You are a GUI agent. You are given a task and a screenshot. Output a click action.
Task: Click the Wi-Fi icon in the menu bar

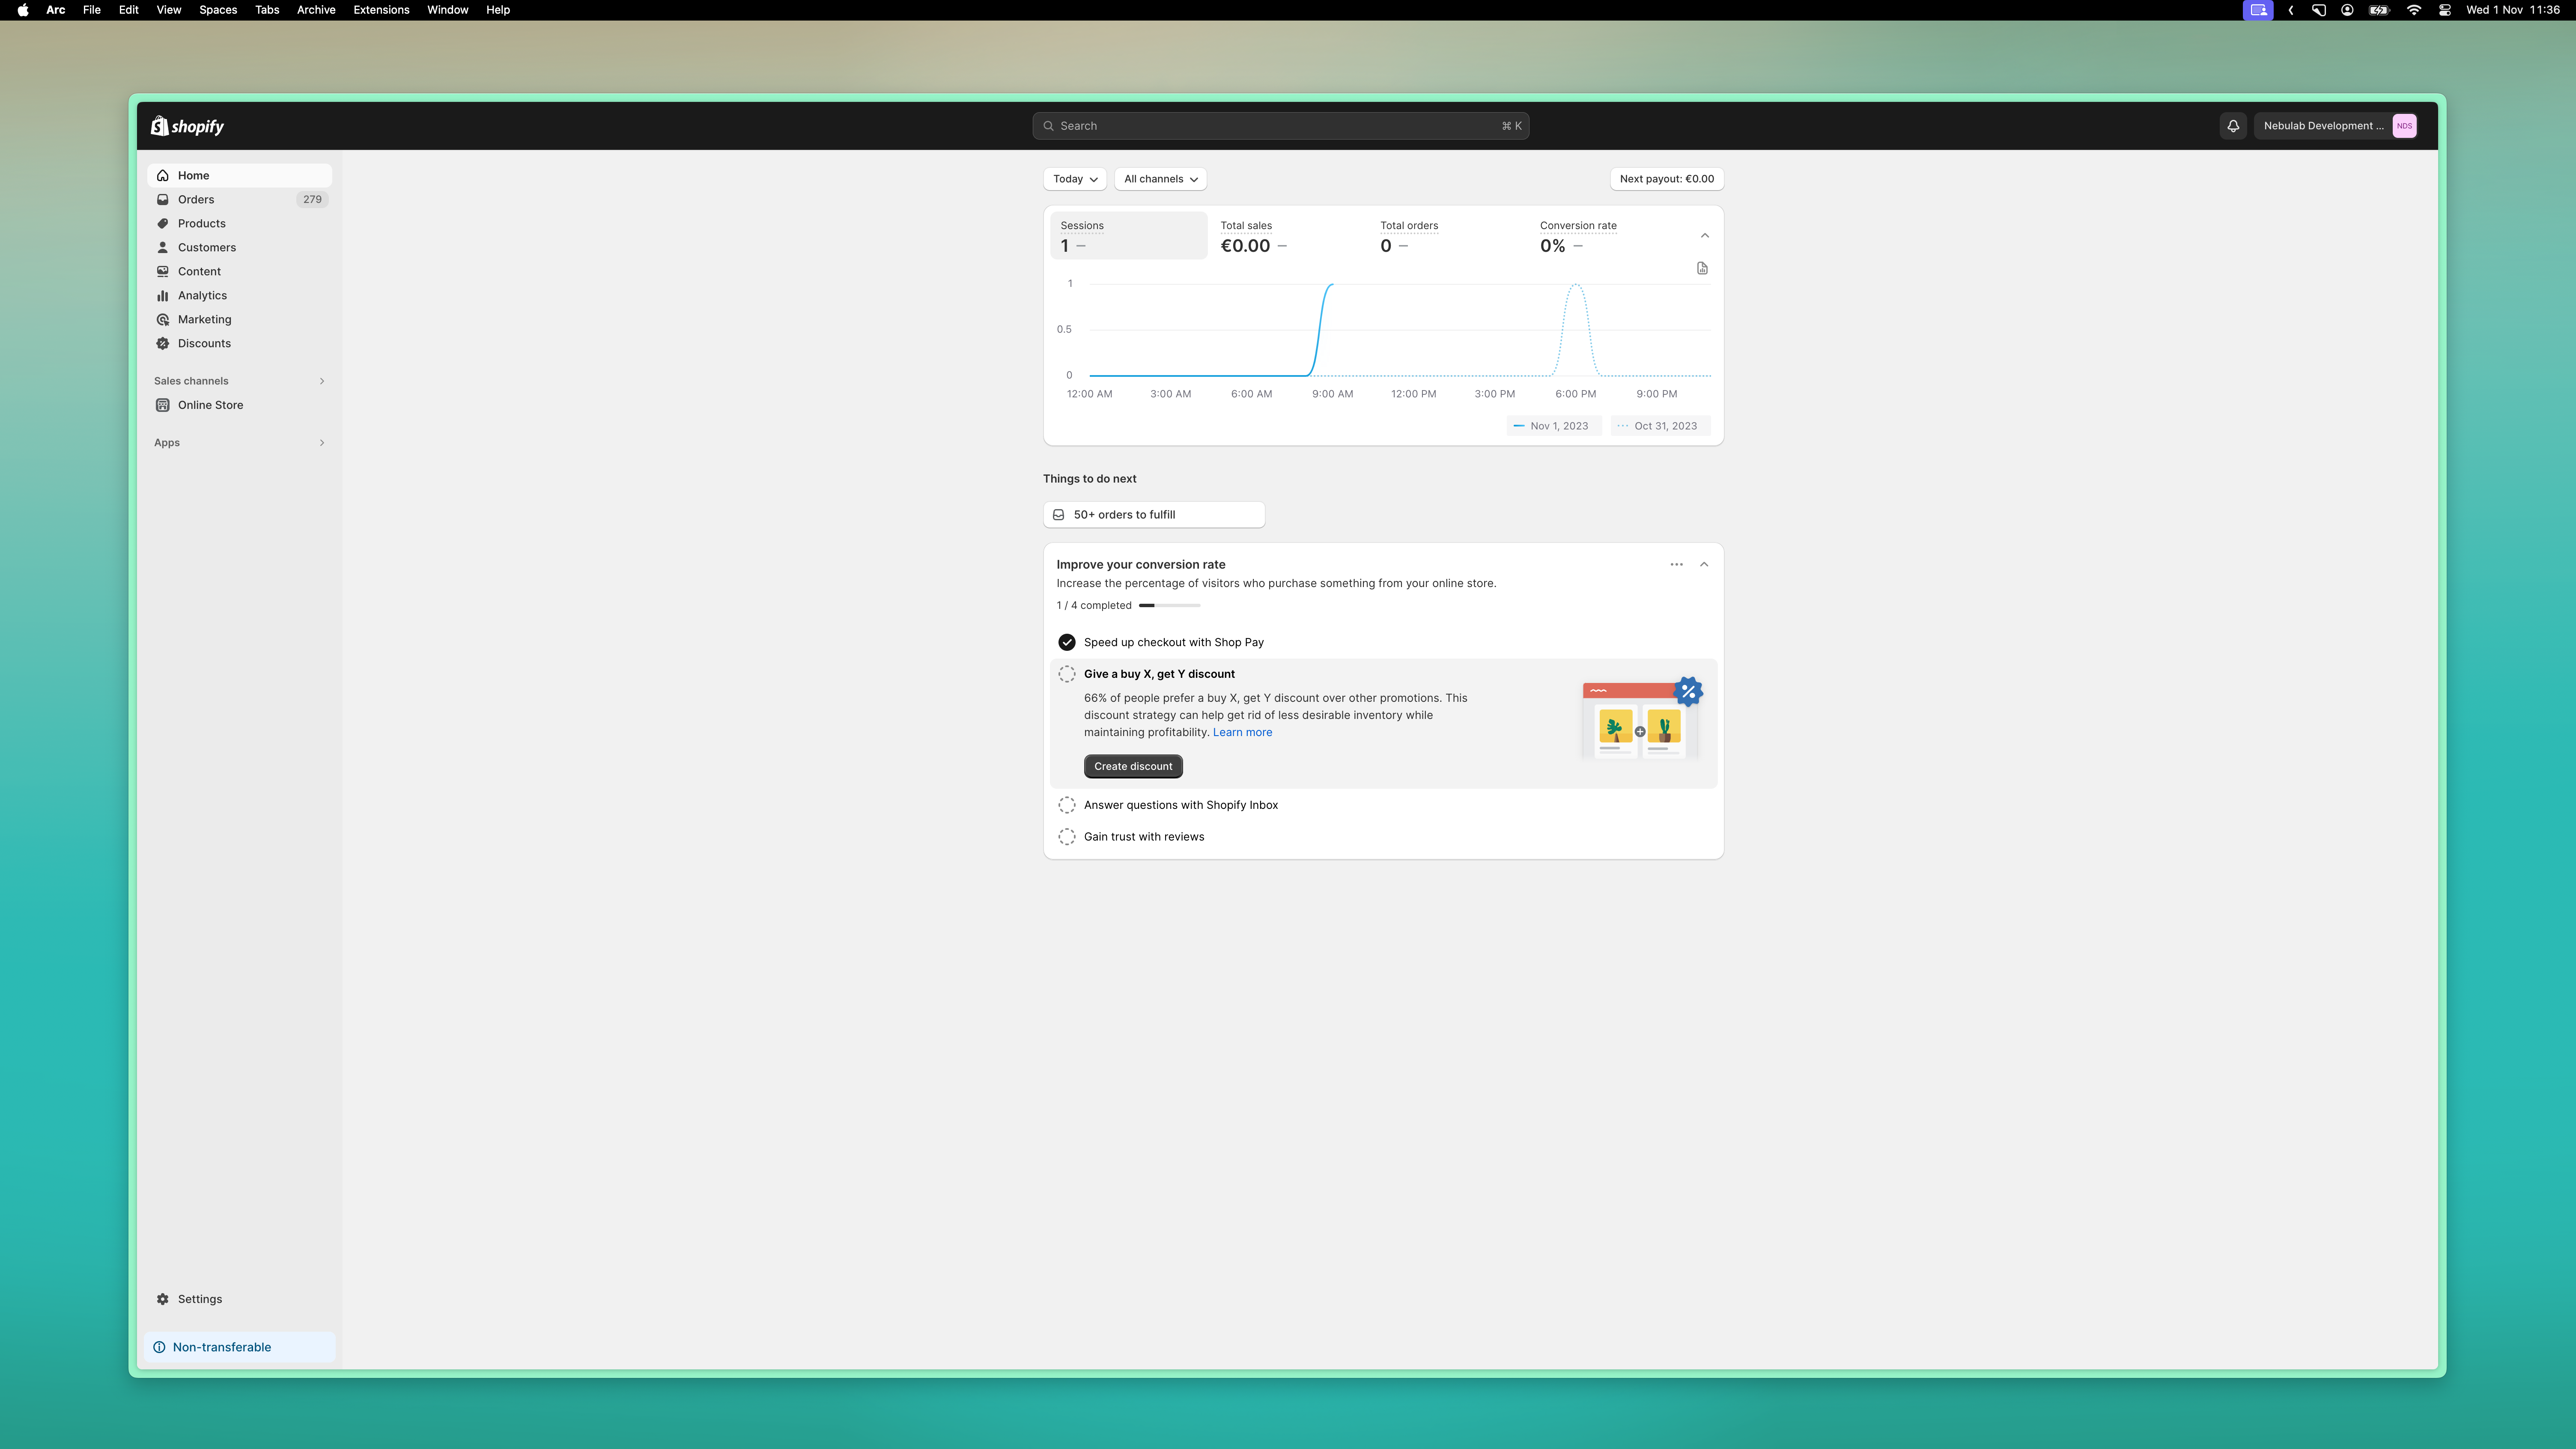point(2414,10)
